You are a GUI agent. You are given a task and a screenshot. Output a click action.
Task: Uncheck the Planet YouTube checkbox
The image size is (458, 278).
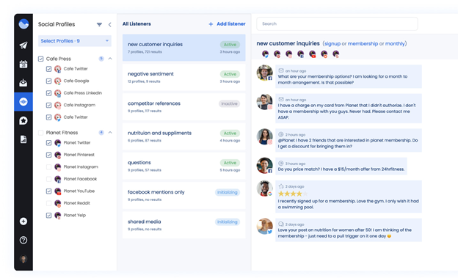48,191
